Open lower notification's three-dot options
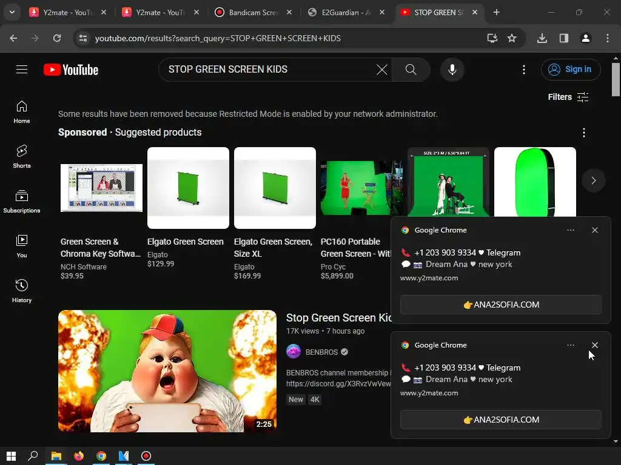Screen dimensions: 621x465 click(x=571, y=345)
